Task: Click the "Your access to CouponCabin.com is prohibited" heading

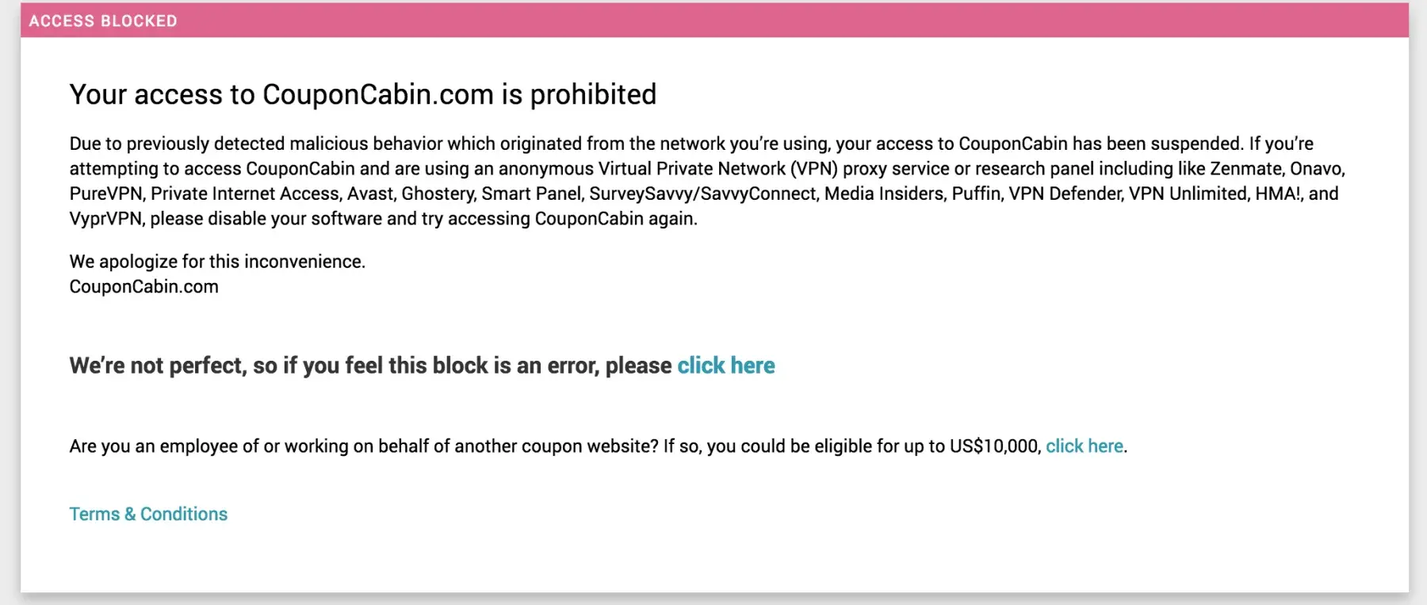Action: click(362, 94)
